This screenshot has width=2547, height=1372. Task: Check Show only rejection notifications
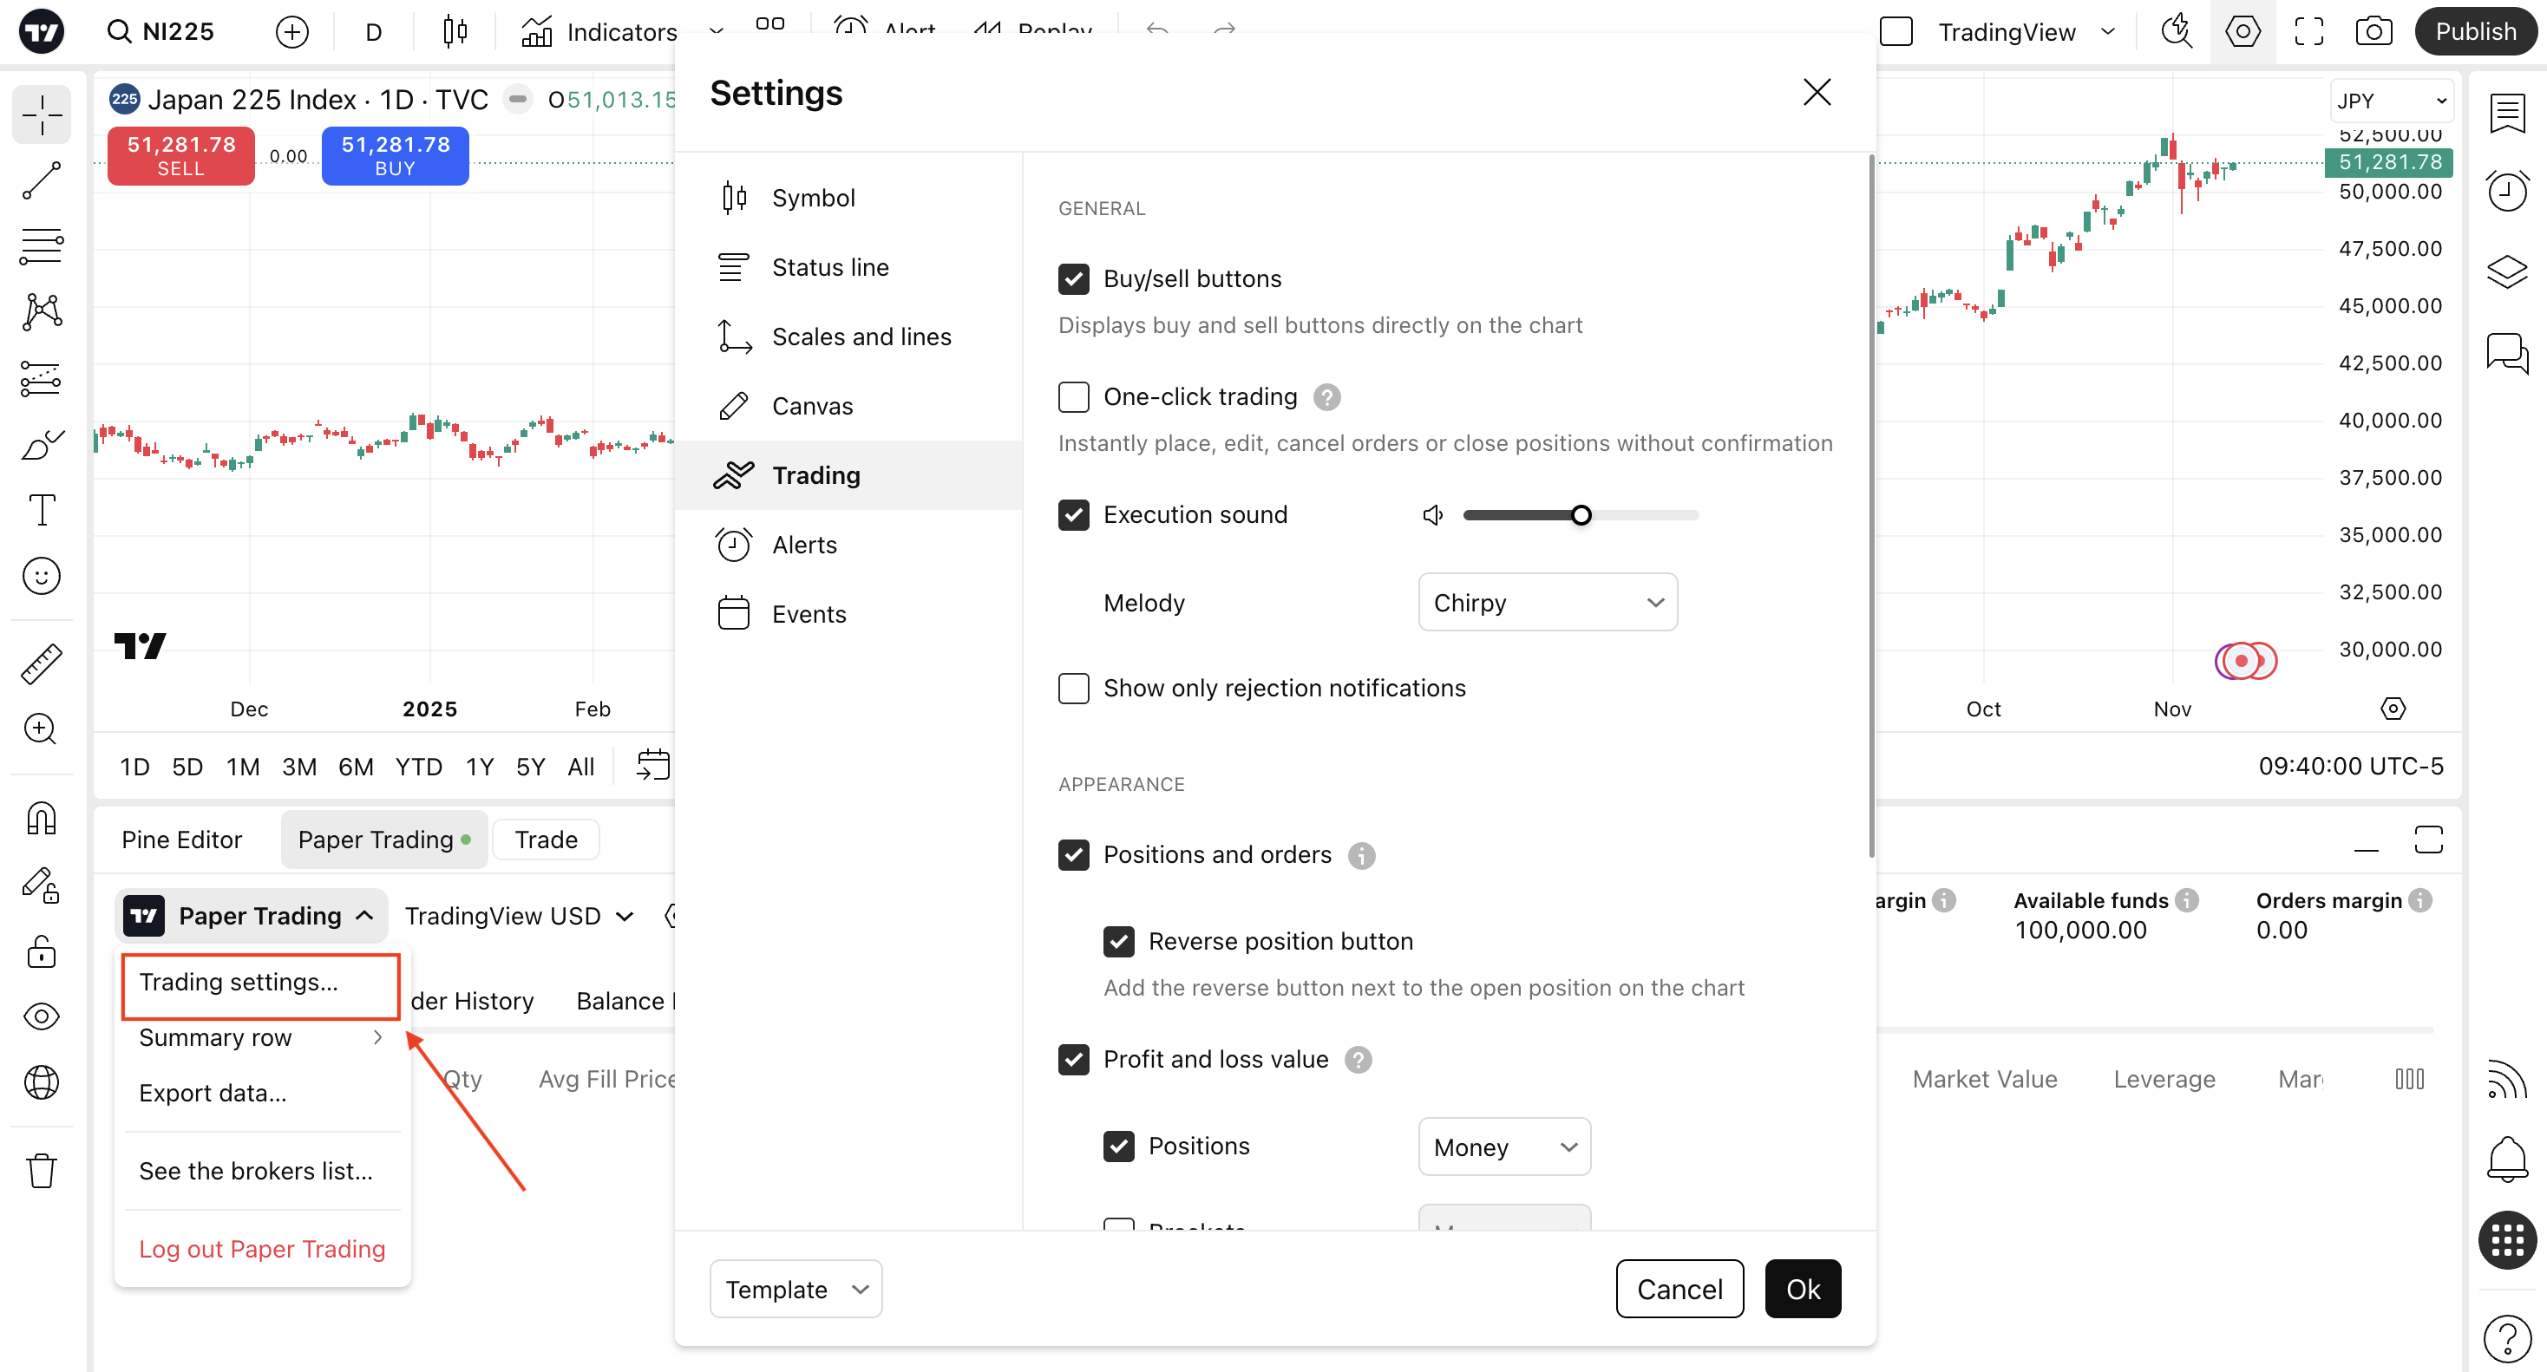tap(1074, 688)
